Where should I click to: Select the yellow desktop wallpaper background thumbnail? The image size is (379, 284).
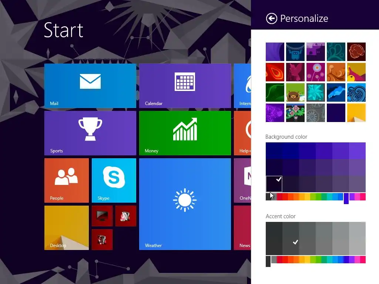356,113
